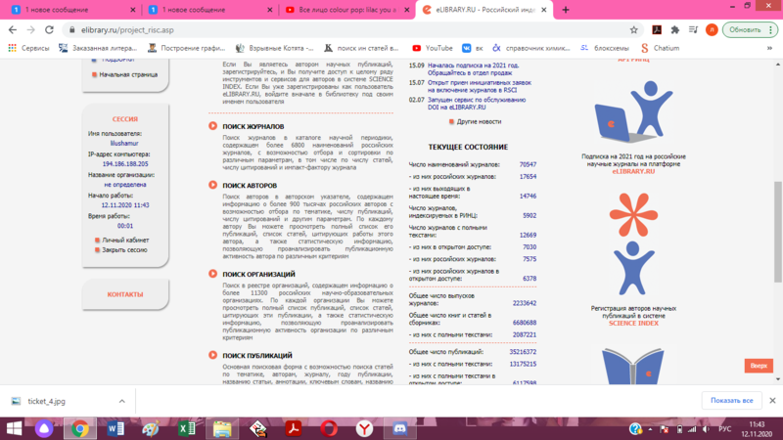Open Личный кабинет link
Viewport: 783px width, 440px height.
tap(125, 240)
